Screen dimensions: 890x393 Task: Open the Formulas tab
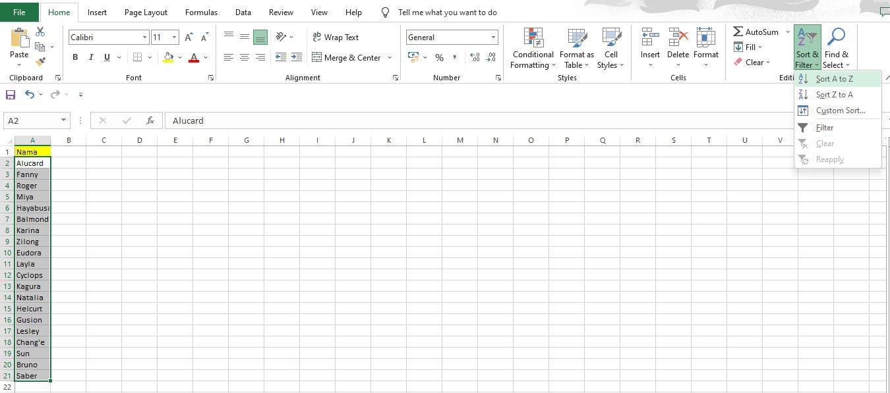pyautogui.click(x=201, y=12)
